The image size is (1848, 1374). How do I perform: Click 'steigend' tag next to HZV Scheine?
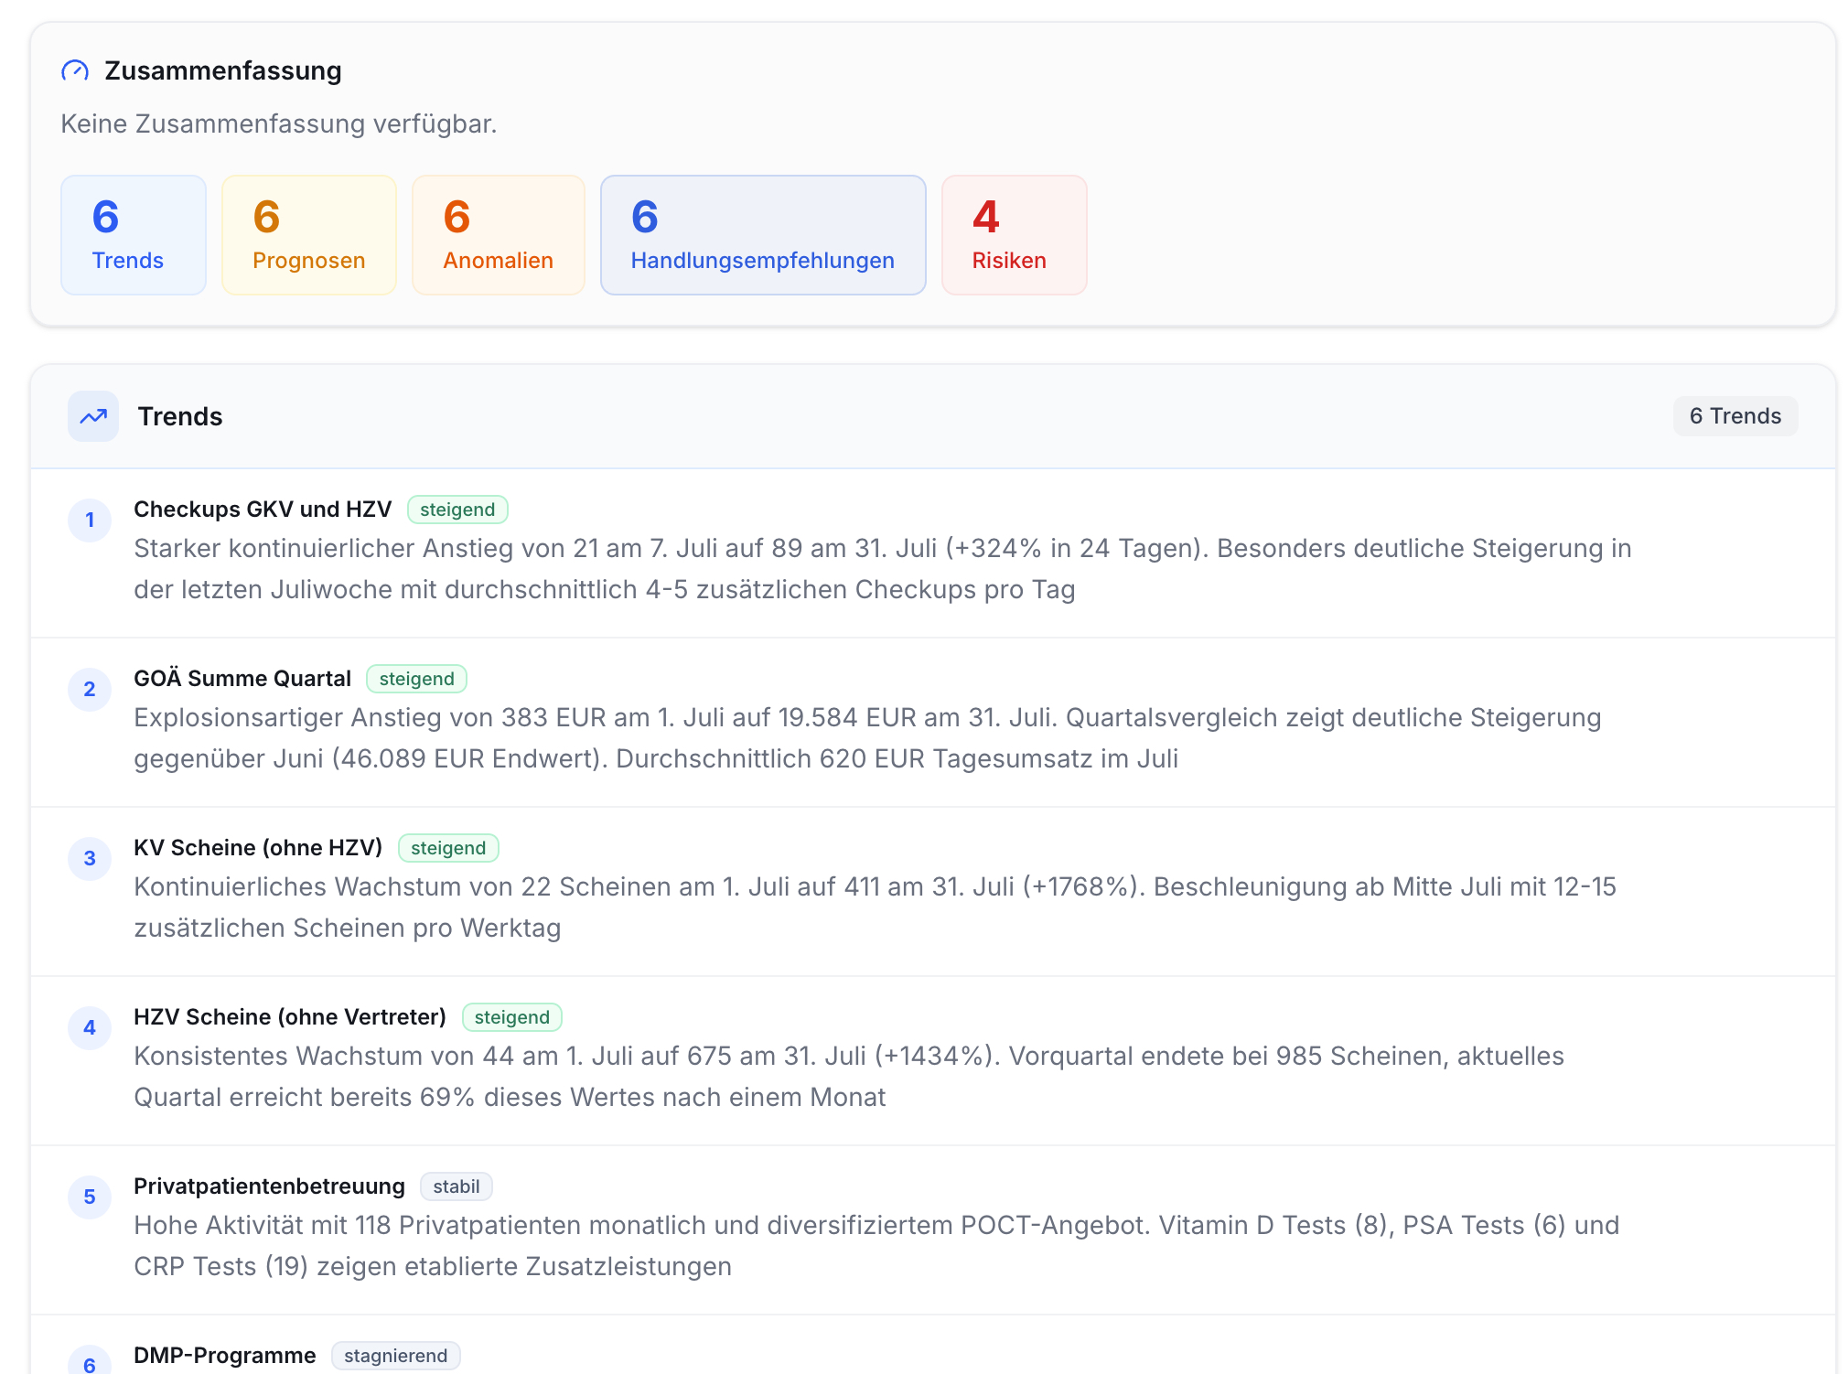point(512,1017)
